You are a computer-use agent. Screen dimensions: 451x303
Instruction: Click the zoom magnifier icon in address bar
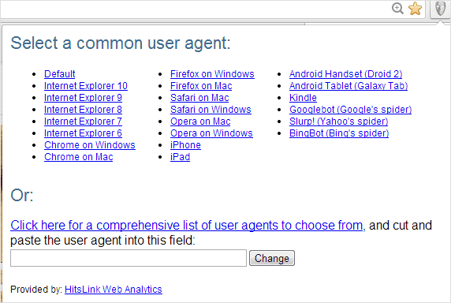click(x=398, y=9)
